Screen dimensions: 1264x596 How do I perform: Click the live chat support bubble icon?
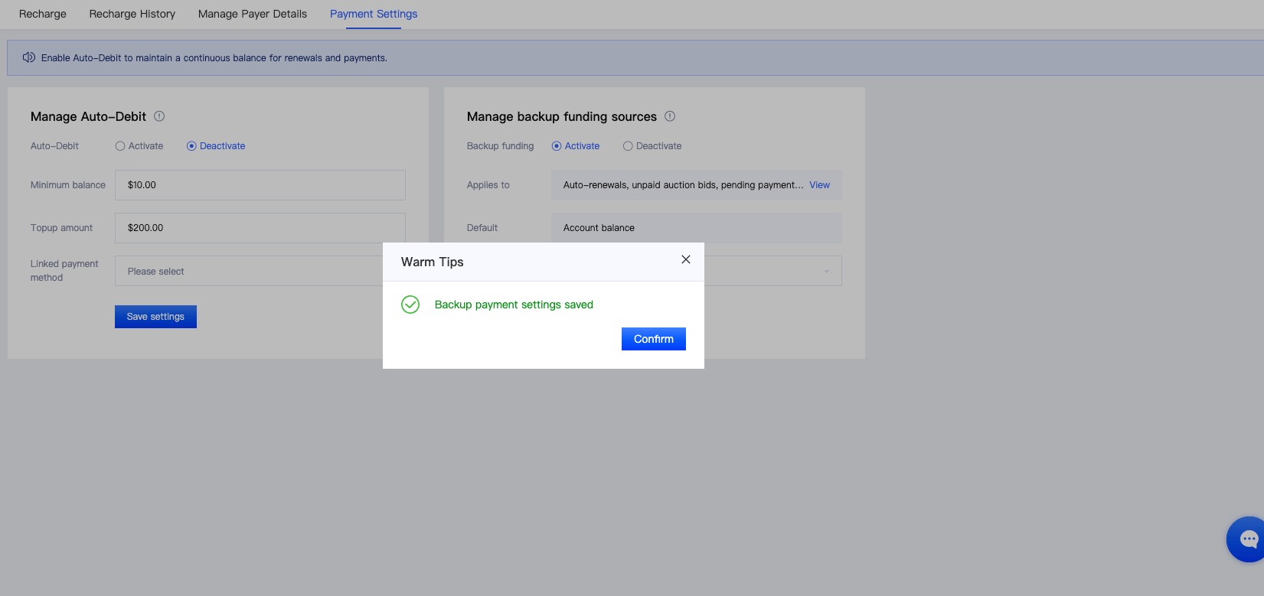click(1248, 539)
